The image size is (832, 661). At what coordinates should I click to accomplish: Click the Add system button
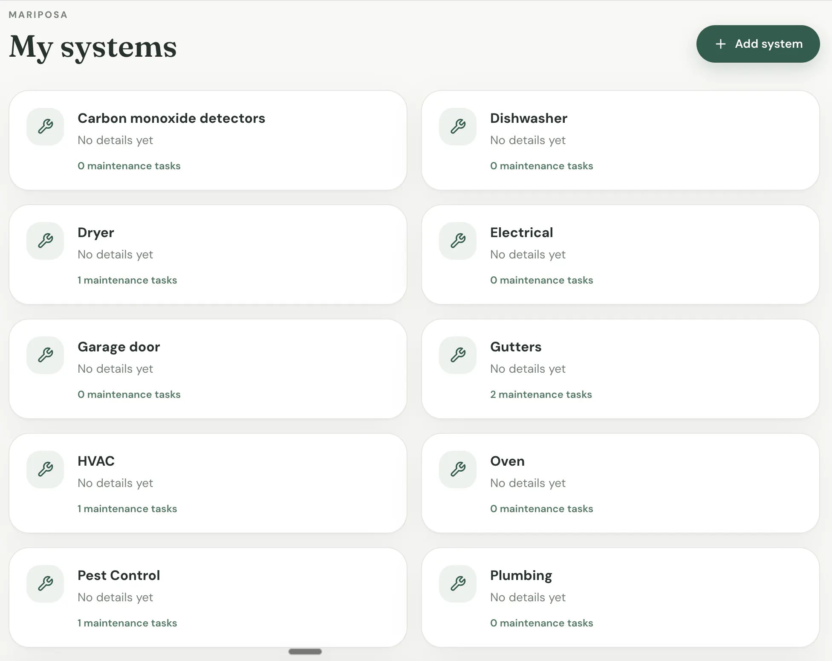pyautogui.click(x=758, y=44)
